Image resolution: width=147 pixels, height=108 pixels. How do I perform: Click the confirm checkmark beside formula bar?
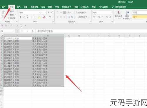(x=27, y=31)
